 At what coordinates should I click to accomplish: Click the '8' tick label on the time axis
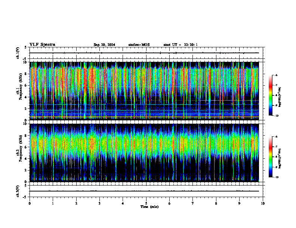click(216, 203)
